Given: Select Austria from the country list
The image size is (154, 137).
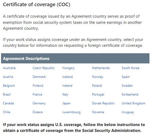Looking at the screenshot, I should point(8,77).
